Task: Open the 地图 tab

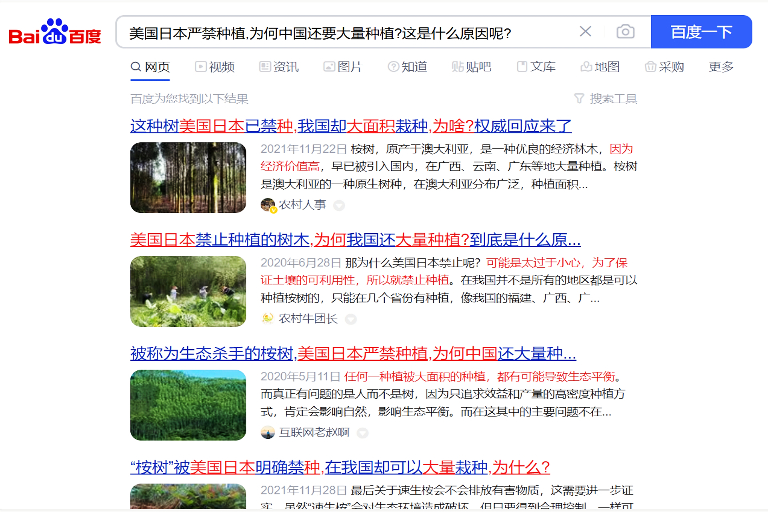Action: 600,67
